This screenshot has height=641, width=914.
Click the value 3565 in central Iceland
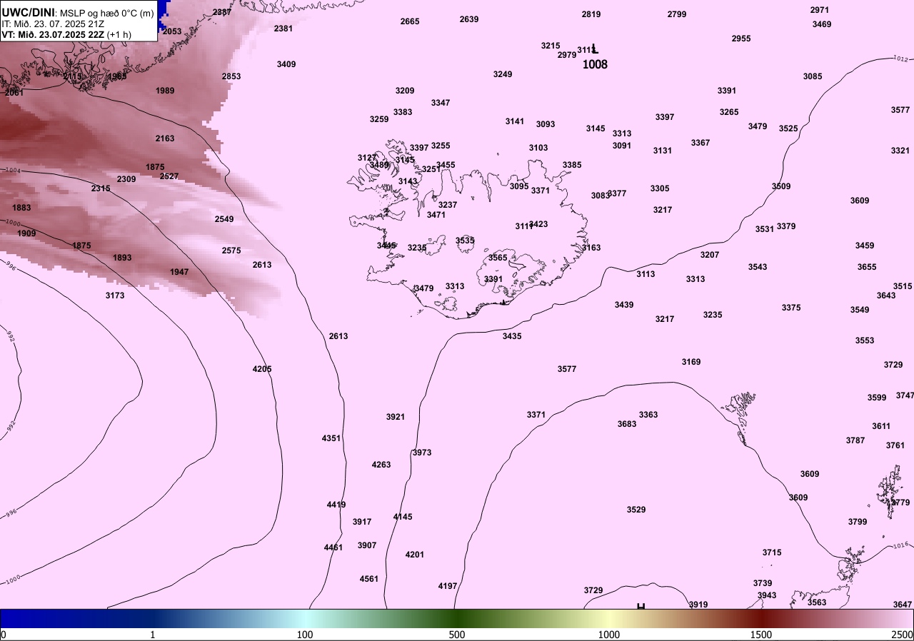click(498, 258)
